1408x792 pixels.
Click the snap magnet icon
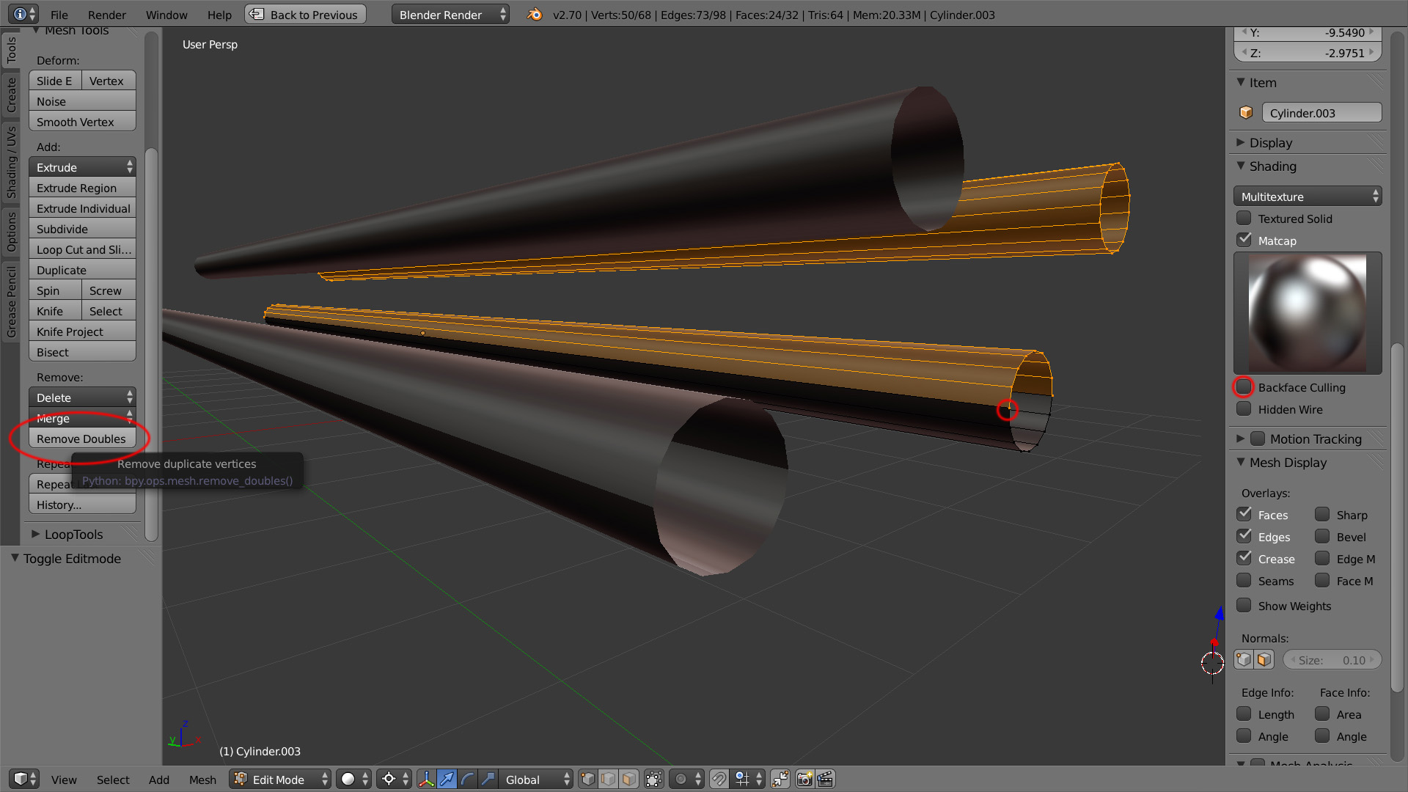click(x=719, y=779)
